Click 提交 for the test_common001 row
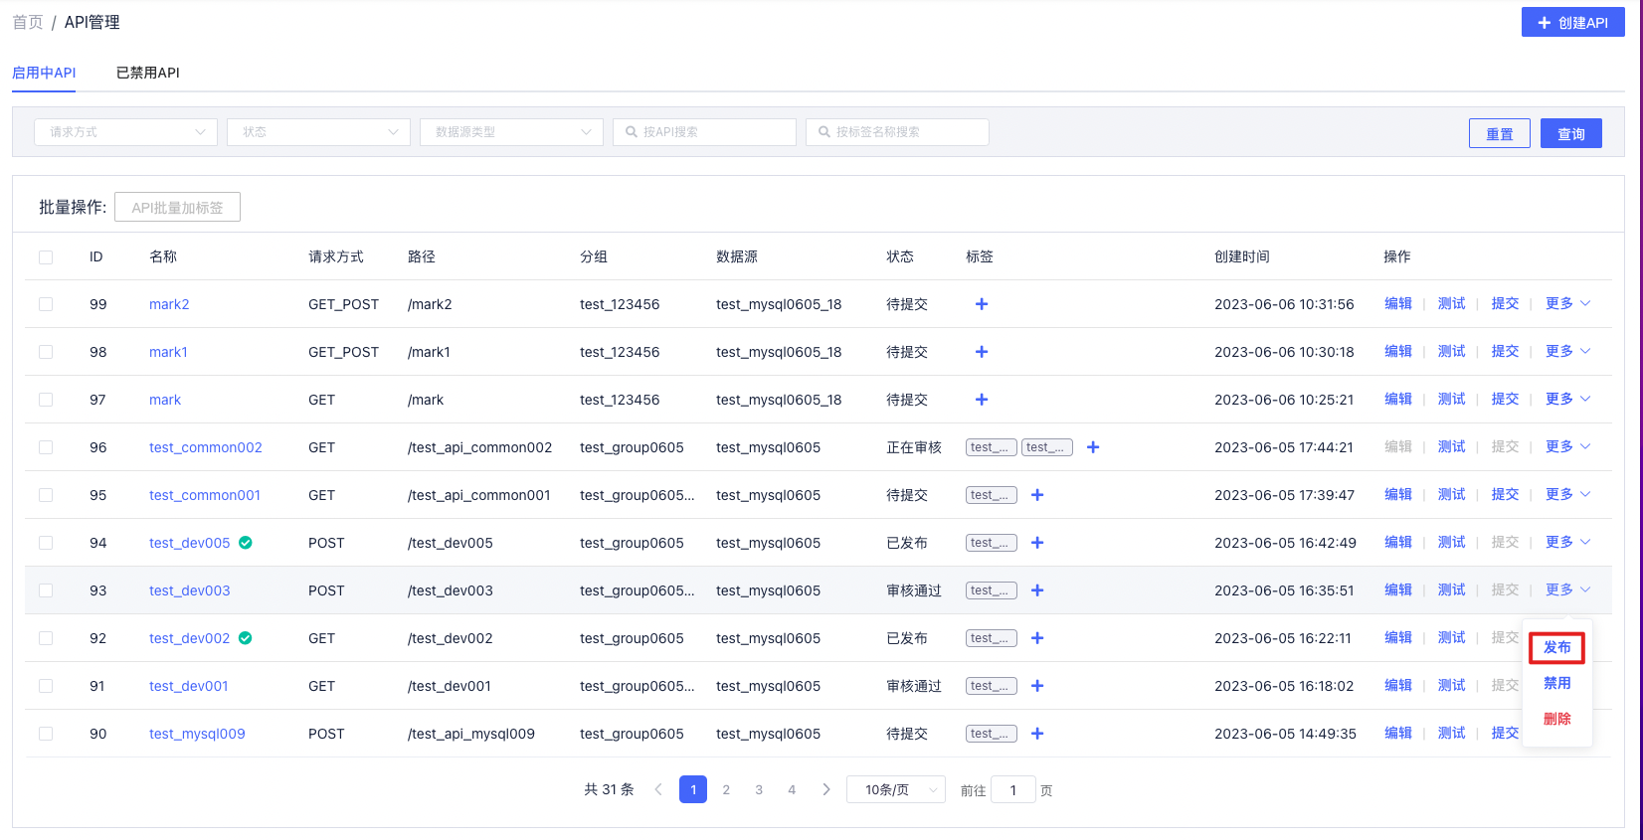Viewport: 1643px width, 840px height. [x=1506, y=495]
